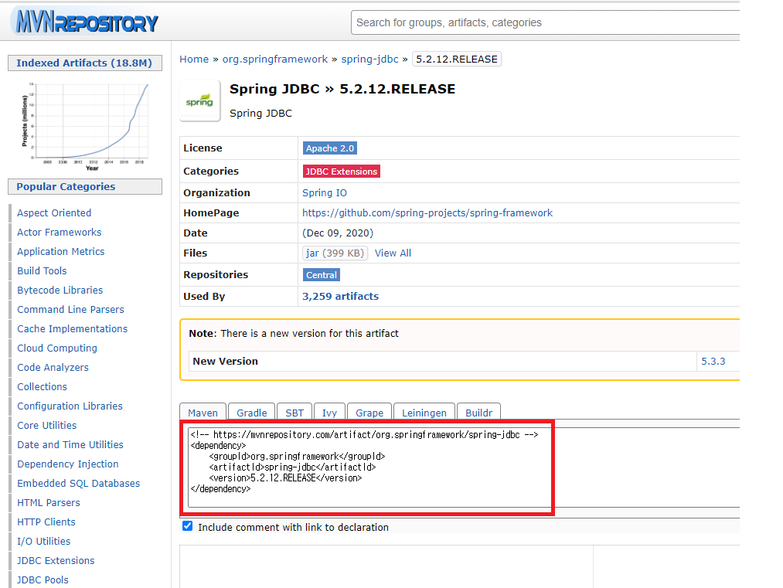Viewport: 783px width, 588px height.
Task: Open Cache Implementations category
Action: click(73, 329)
